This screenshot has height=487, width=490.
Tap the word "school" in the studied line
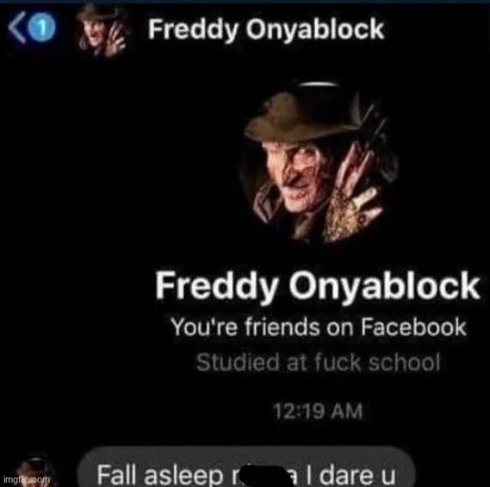click(405, 362)
